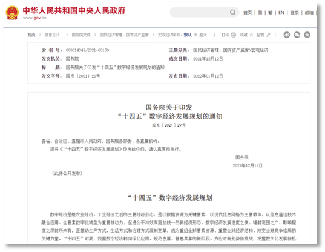The height and width of the screenshot is (252, 325).
Task: Click the 成文日期 value 2021年12月12日
Action: click(208, 59)
